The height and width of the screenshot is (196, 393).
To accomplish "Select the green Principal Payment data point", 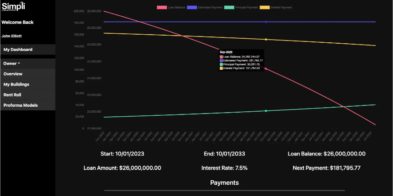I will [x=266, y=111].
